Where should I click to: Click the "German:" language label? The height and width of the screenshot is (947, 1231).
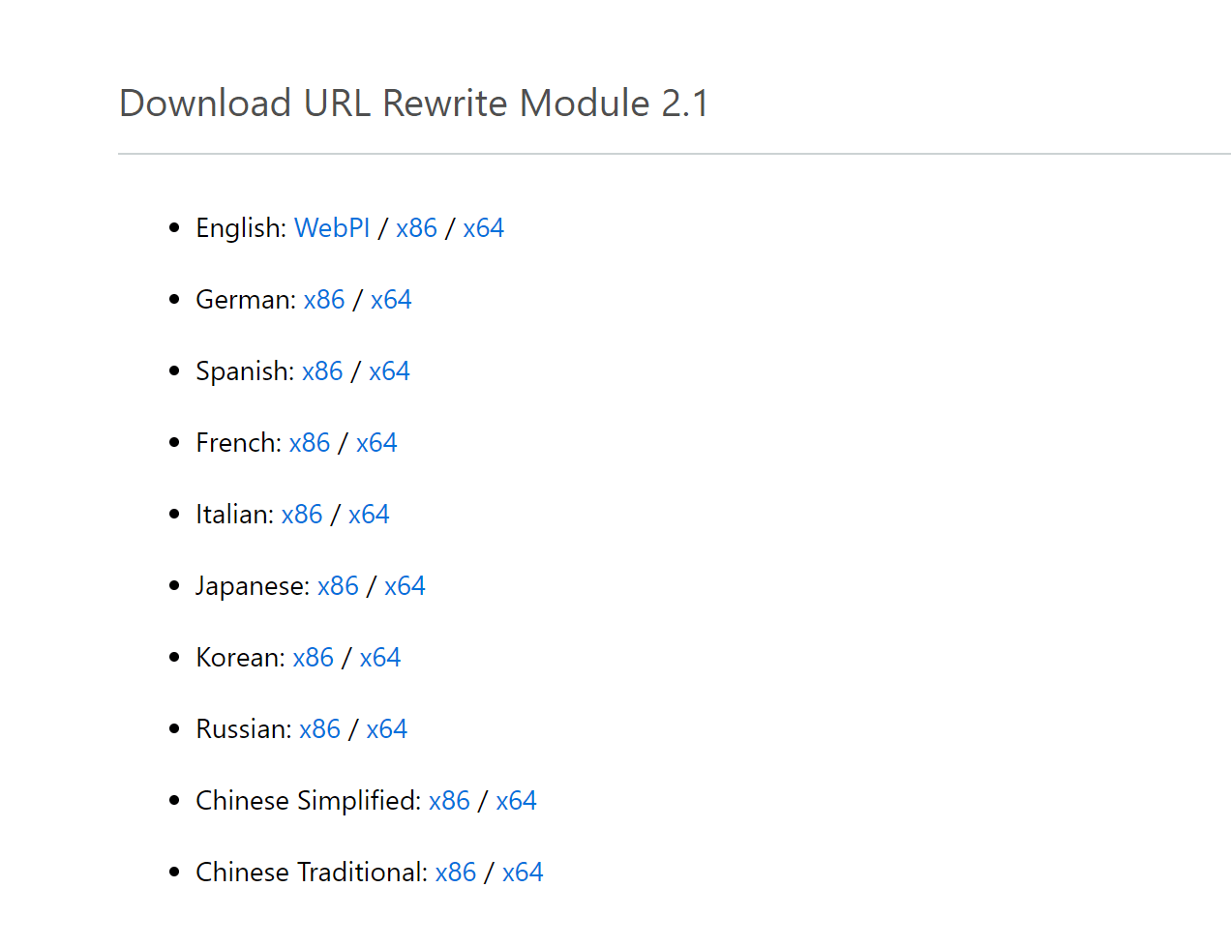tap(246, 300)
